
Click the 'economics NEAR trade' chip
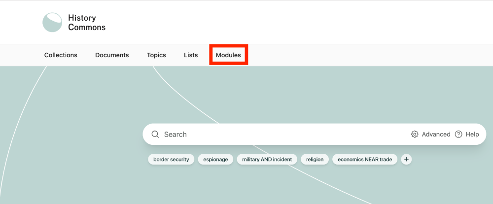tap(365, 159)
